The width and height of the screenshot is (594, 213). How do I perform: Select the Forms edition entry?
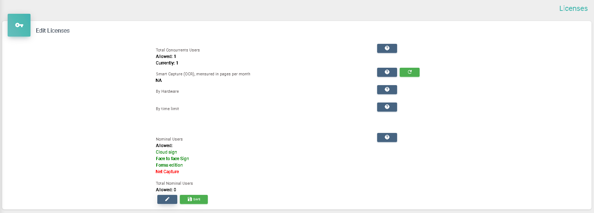pos(169,165)
